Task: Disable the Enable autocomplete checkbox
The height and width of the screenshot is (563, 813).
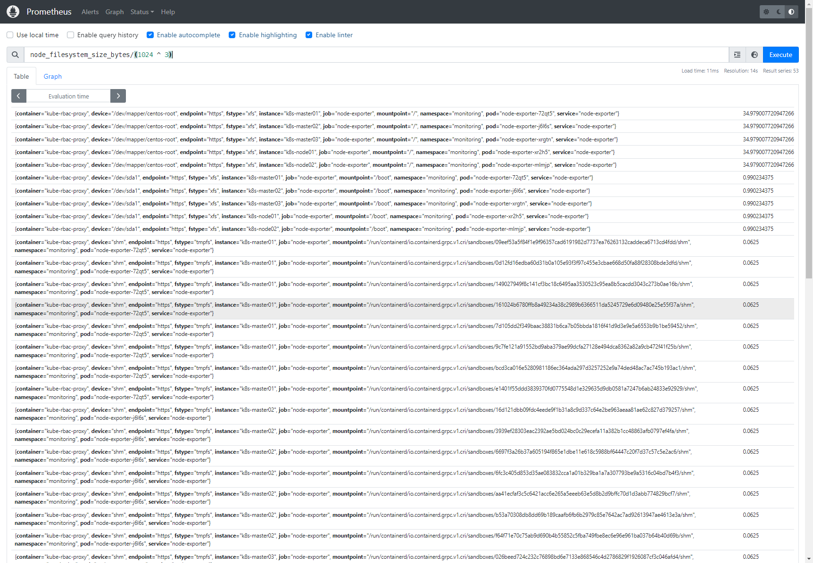Action: pos(150,35)
